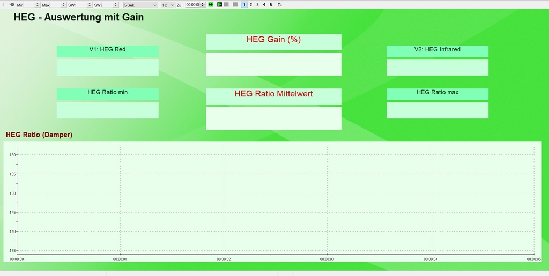Click the green play button in toolbar

coord(219,4)
